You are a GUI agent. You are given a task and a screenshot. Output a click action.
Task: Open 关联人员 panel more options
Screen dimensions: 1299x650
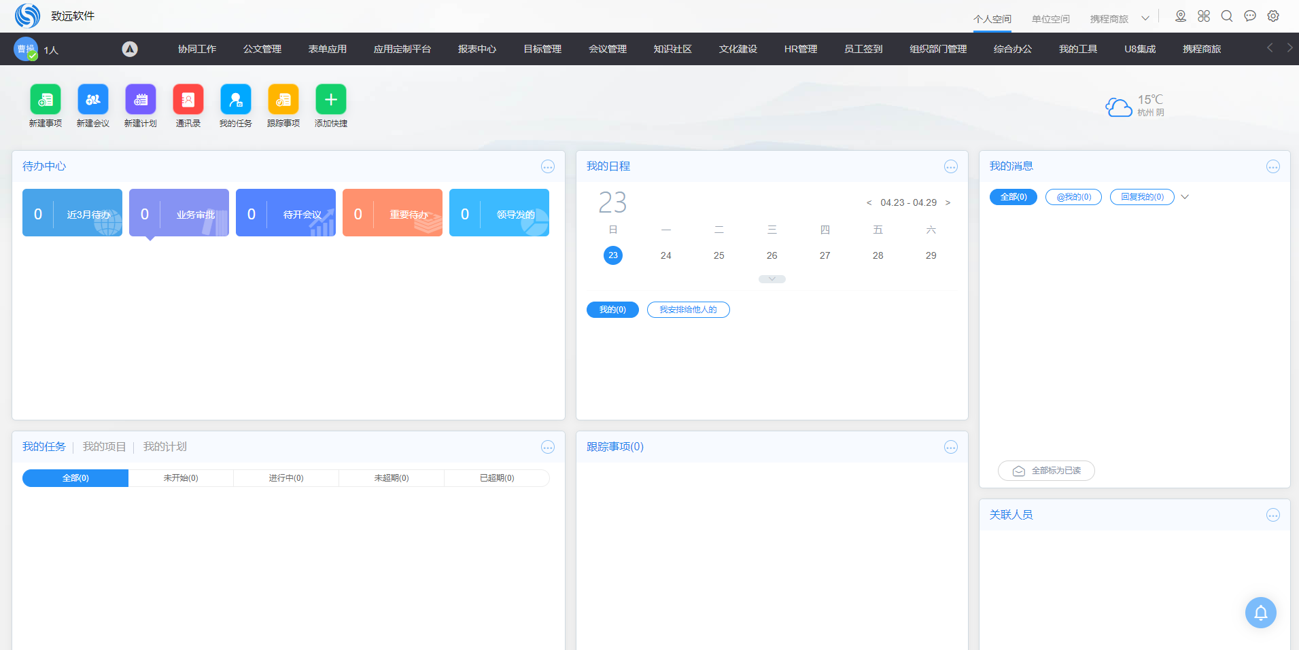click(1273, 515)
